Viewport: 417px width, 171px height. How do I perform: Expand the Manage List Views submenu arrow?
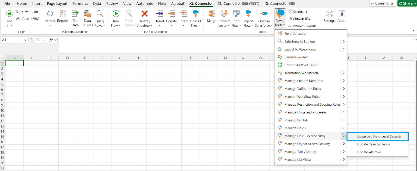344,160
